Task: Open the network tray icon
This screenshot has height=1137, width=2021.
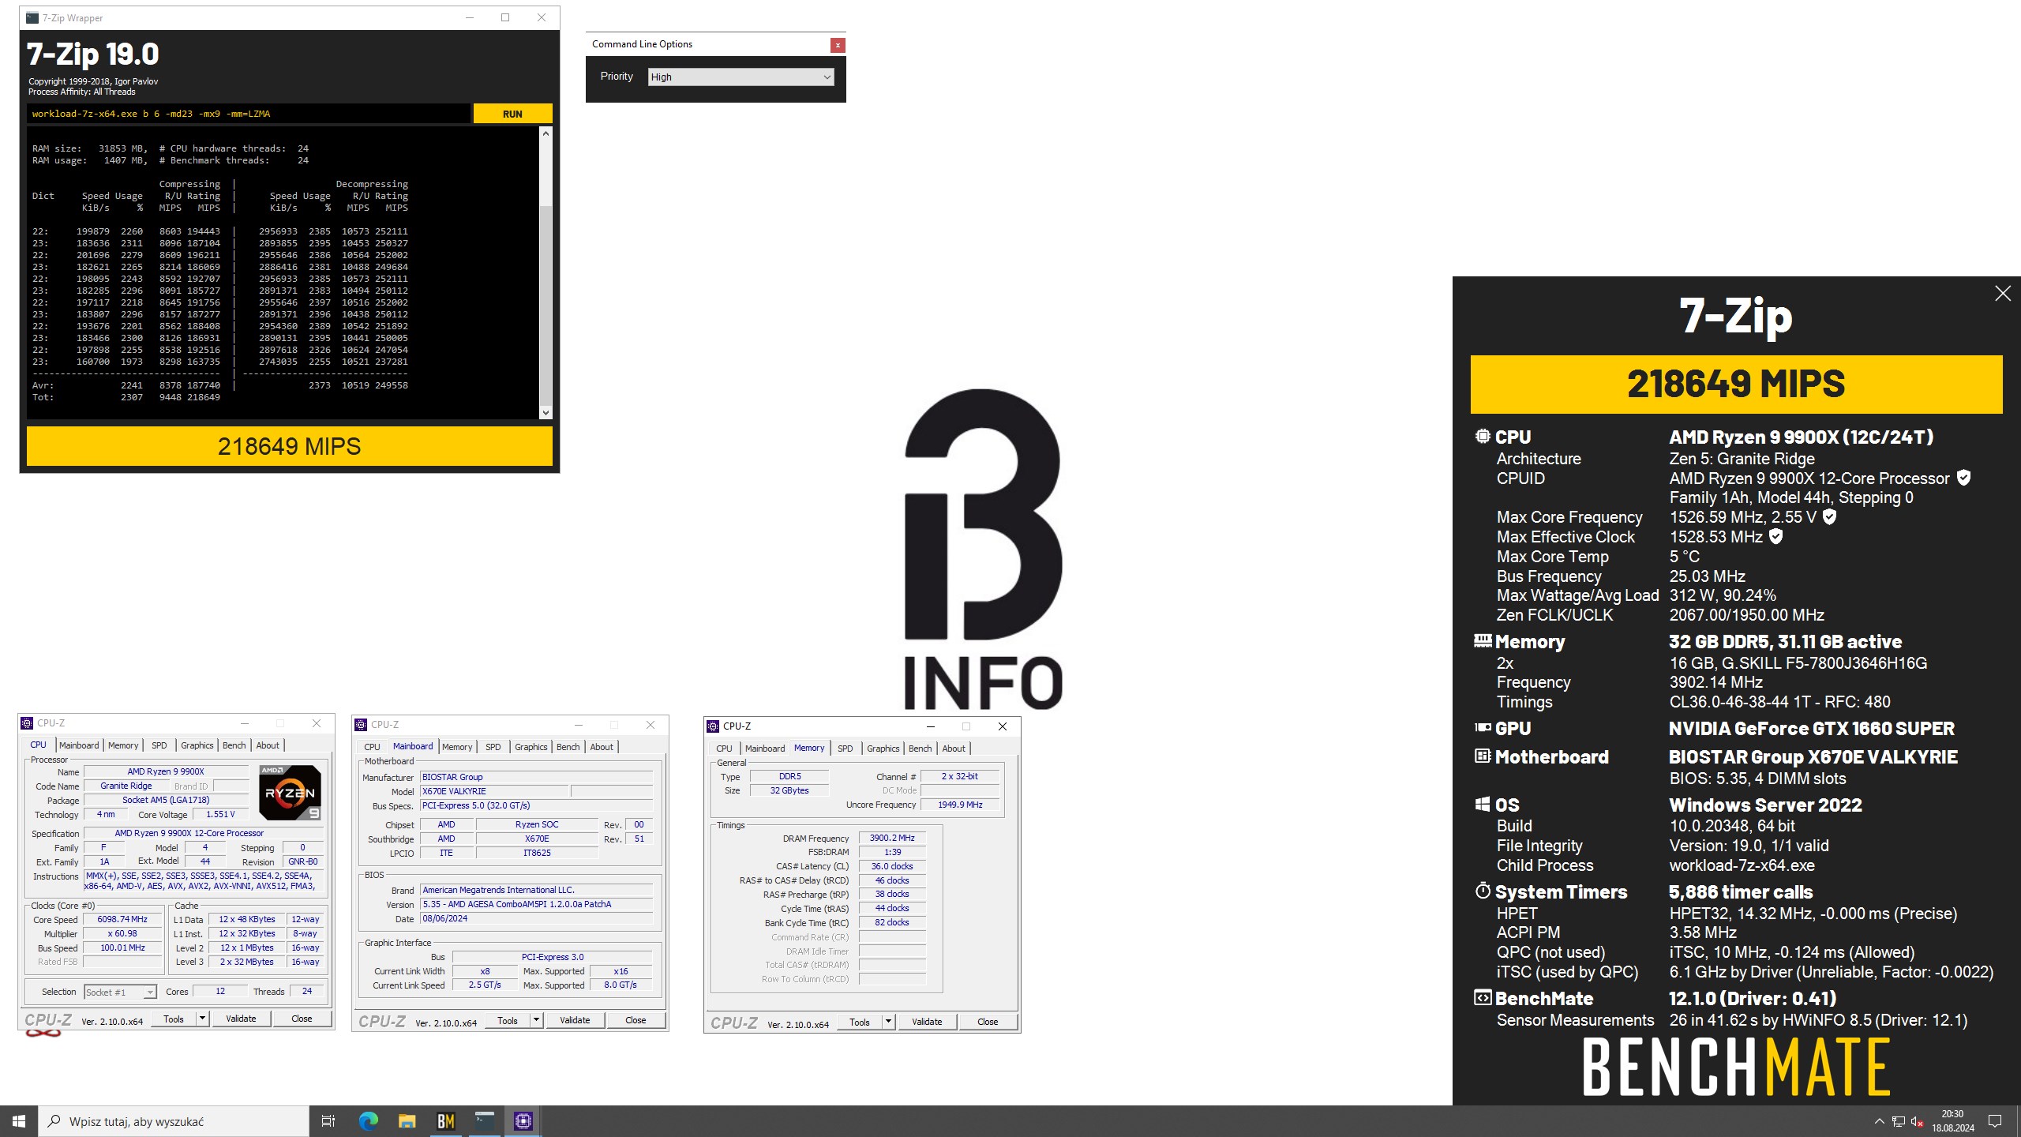Action: (x=1899, y=1121)
